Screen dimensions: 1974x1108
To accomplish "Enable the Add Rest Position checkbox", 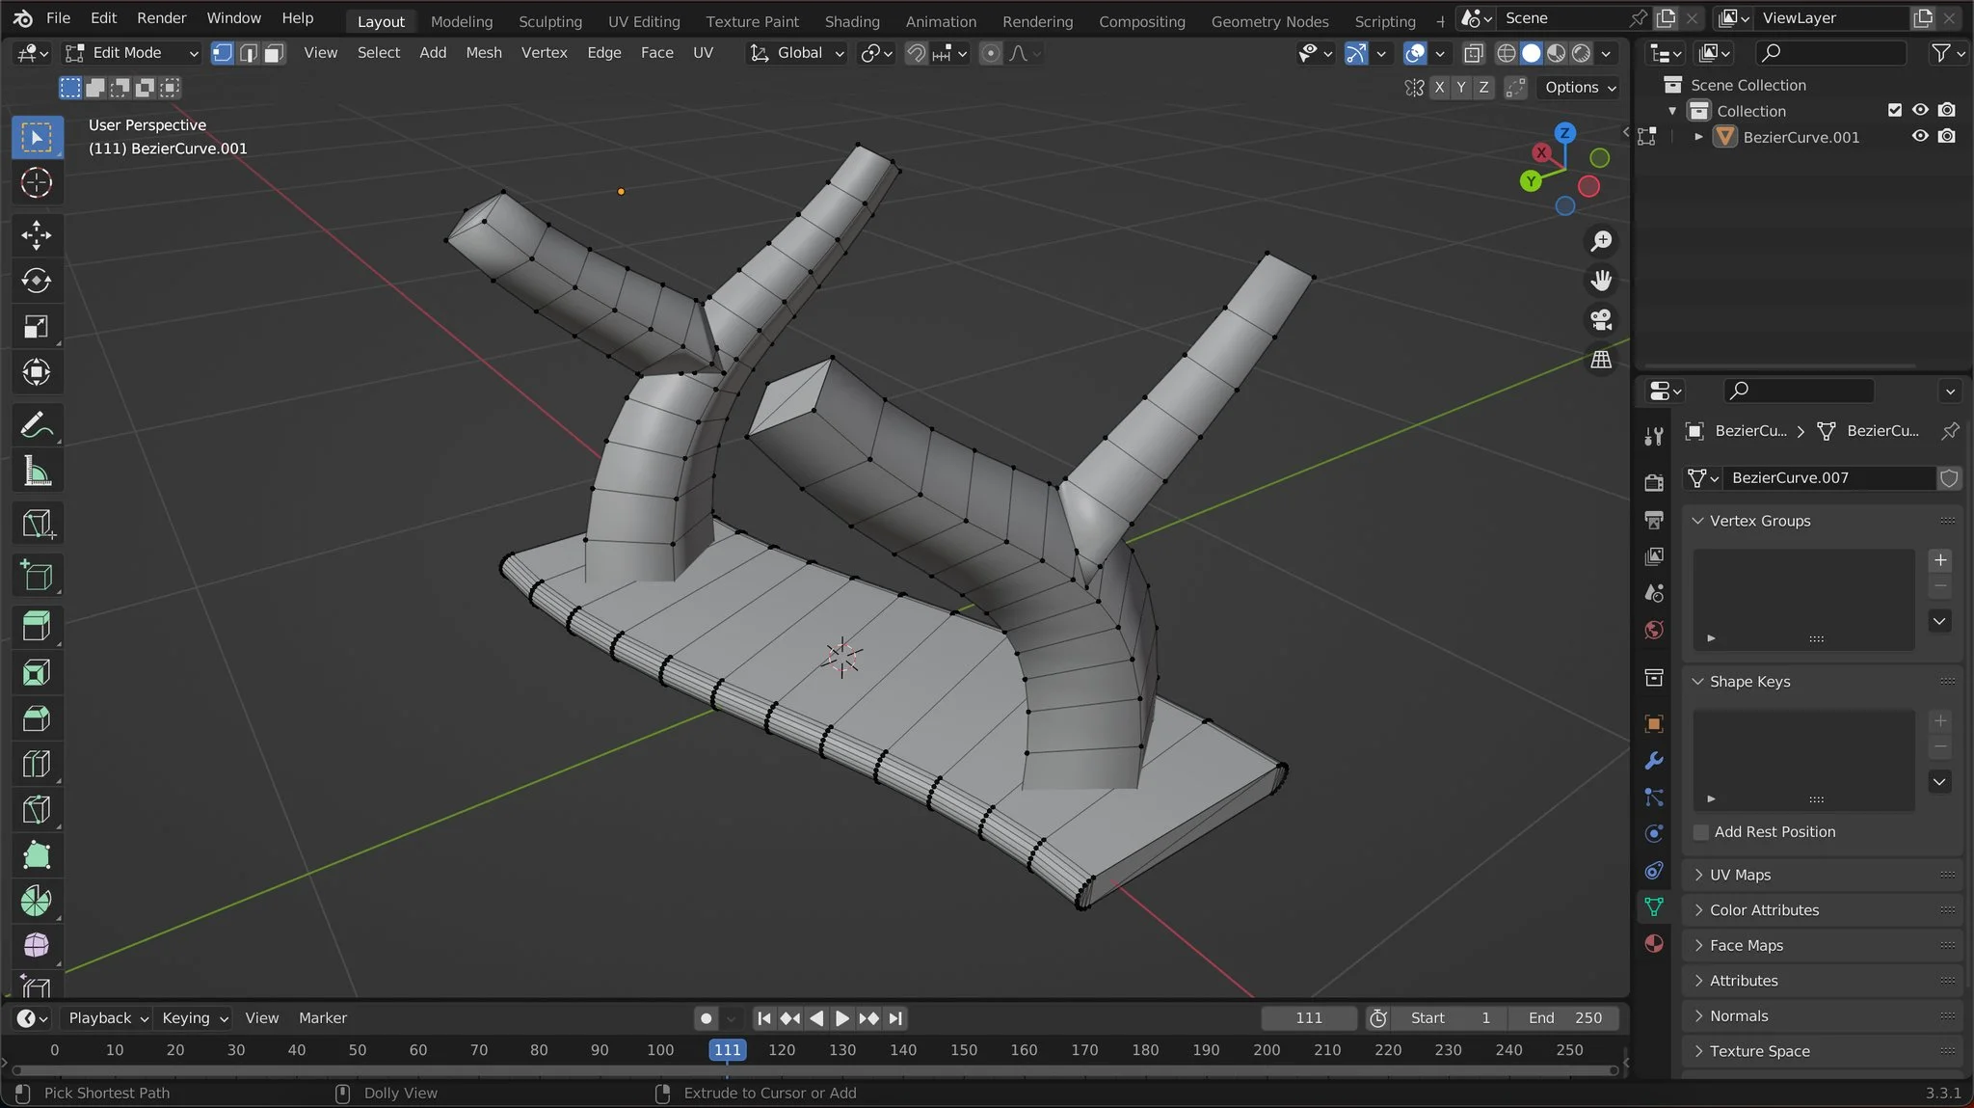I will coord(1701,832).
